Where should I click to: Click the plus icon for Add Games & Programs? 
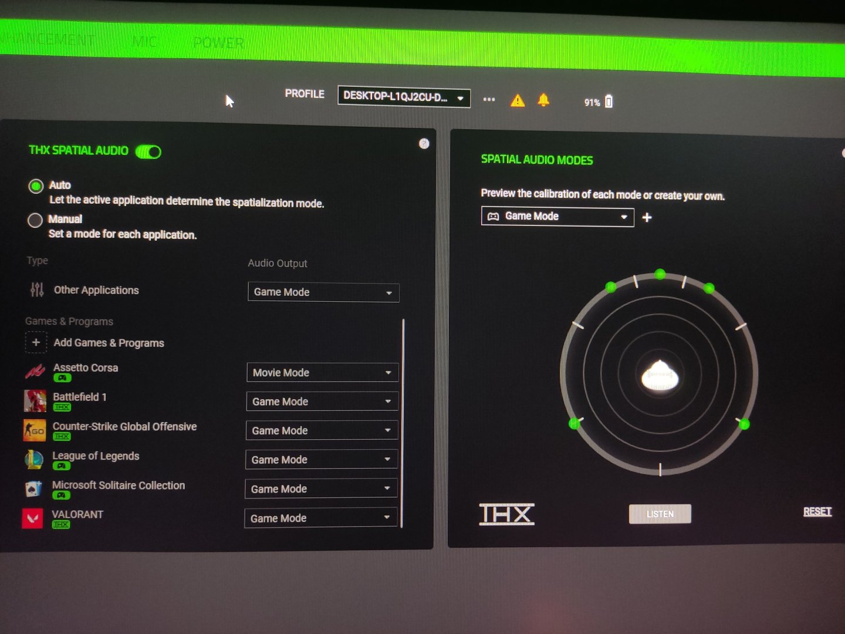click(x=36, y=342)
